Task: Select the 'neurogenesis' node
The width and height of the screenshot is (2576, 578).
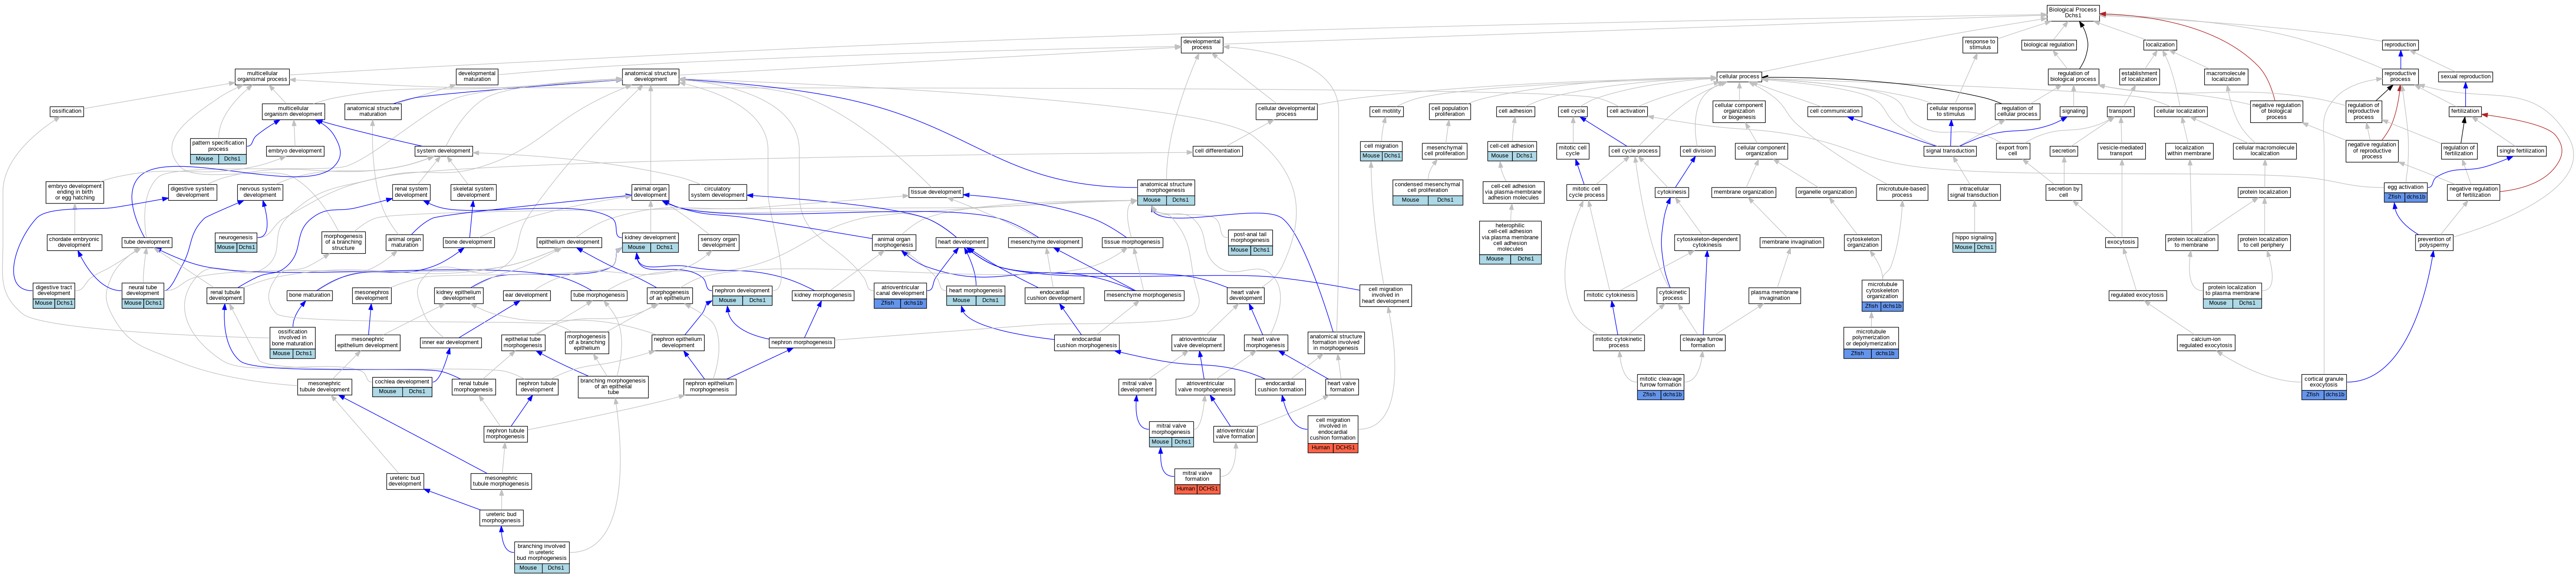Action: pos(236,242)
